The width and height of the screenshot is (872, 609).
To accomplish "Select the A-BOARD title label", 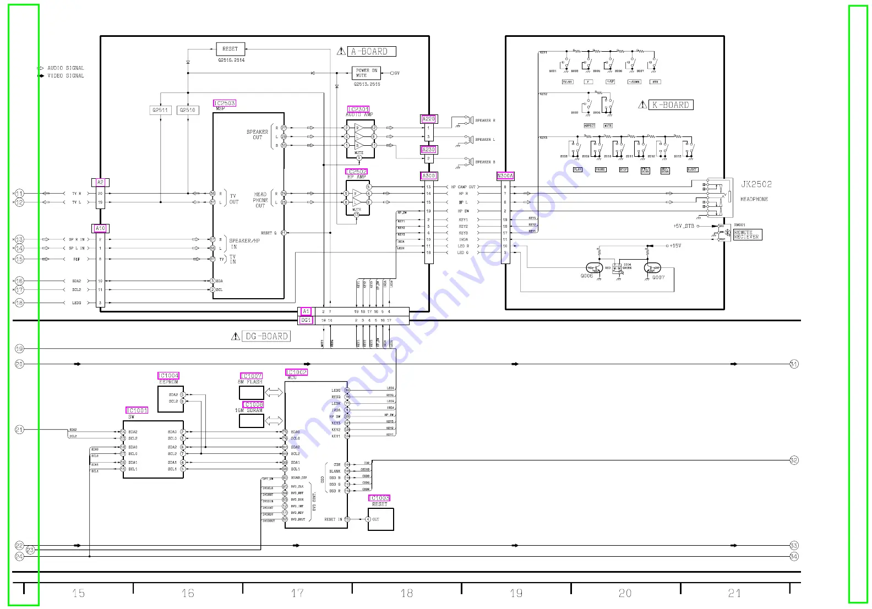I will click(372, 51).
